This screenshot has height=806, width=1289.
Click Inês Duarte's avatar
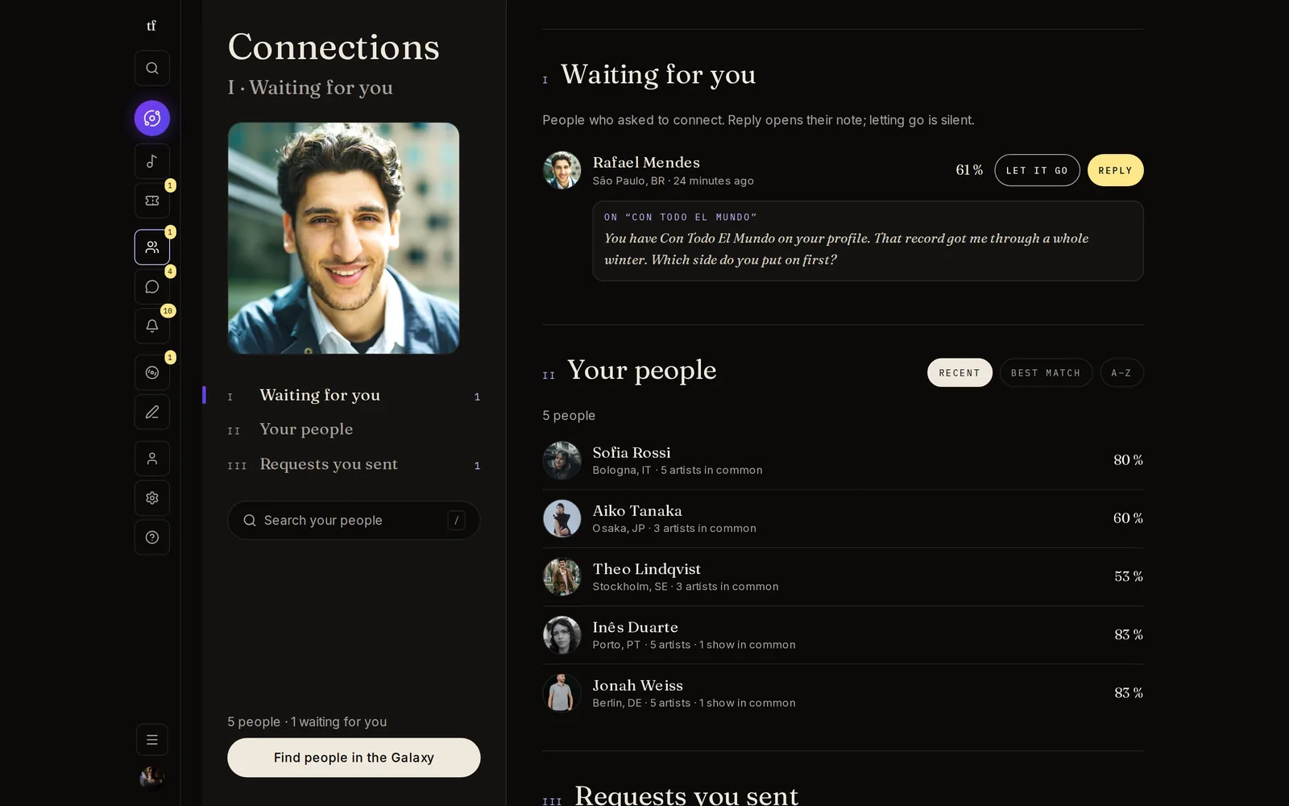[x=562, y=635]
